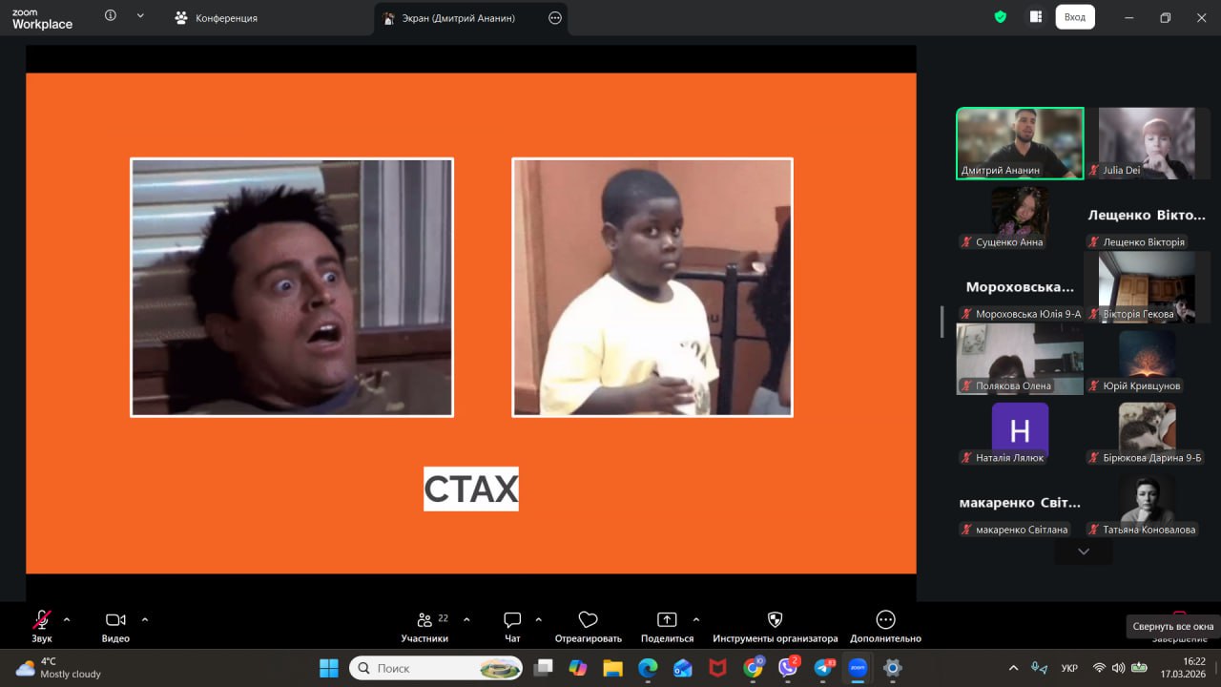Screen dimensions: 1221x687
Task: Expand audio settings arrow next to microphone
Action: [67, 619]
